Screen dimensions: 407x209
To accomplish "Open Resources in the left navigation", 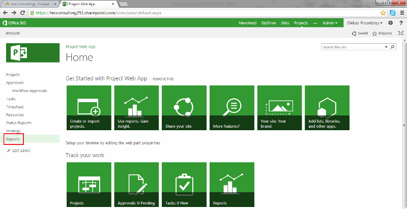I will coord(15,115).
